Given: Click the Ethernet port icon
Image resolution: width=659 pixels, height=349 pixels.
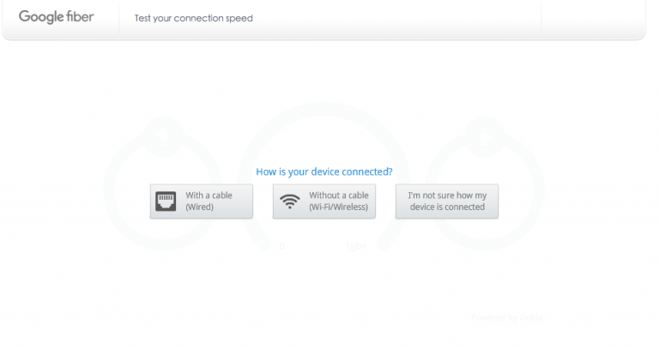Looking at the screenshot, I should pos(166,202).
